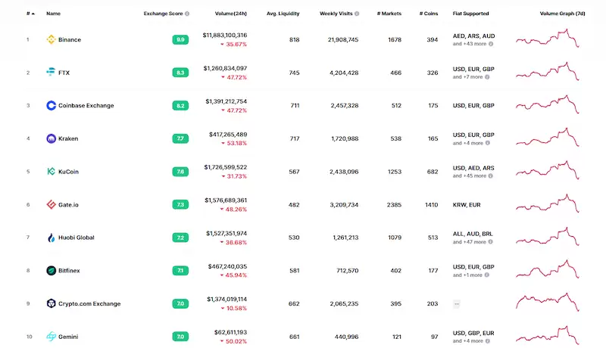
Task: Expand KuCoin's '+45 more' fiat list
Action: [x=472, y=176]
